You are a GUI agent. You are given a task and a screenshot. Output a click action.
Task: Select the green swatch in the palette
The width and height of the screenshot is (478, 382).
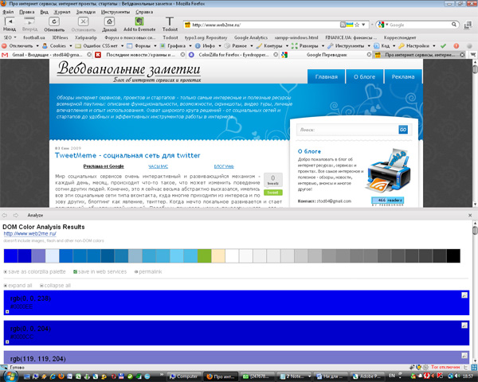(204, 256)
